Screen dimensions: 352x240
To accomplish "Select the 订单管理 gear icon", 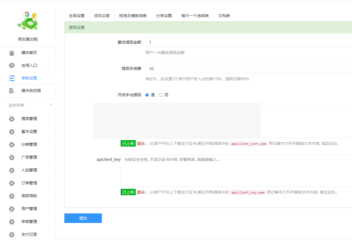I will pyautogui.click(x=11, y=183).
